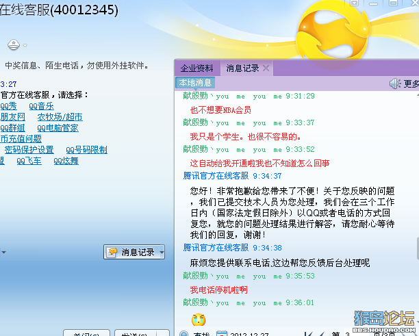Click sender 腾讯官方在线客服 9:34:37
The image size is (419, 336).
232,176
